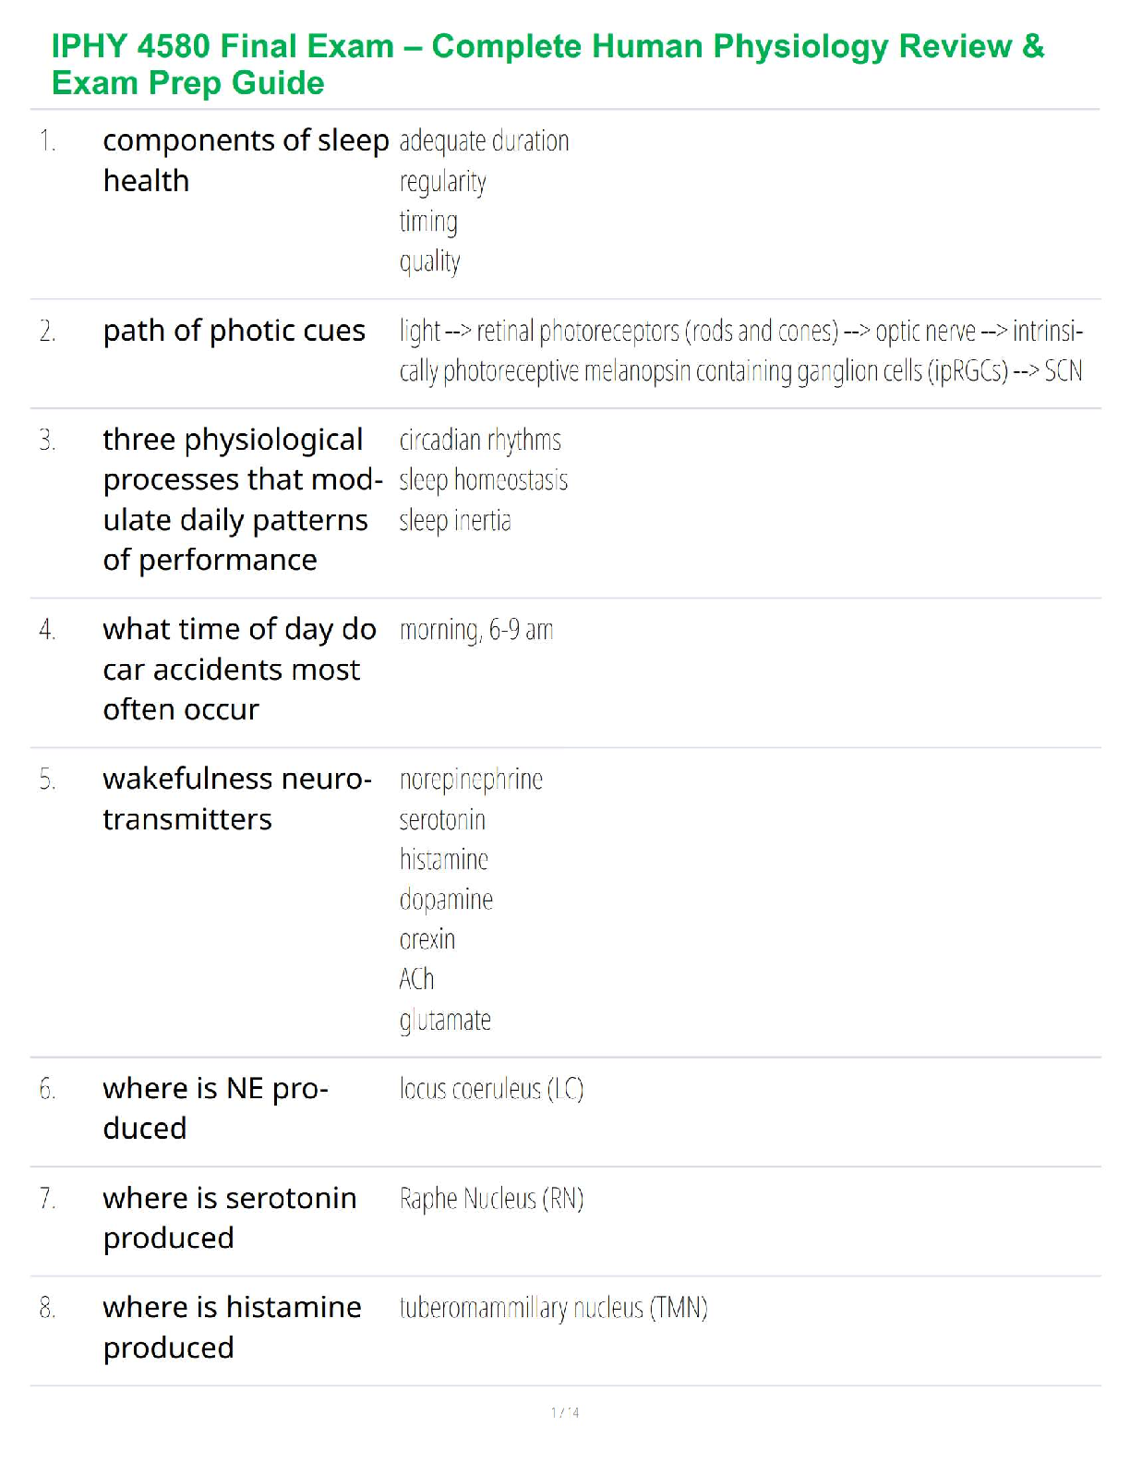Click the 'sleep homeostasis' answer text

tap(483, 480)
